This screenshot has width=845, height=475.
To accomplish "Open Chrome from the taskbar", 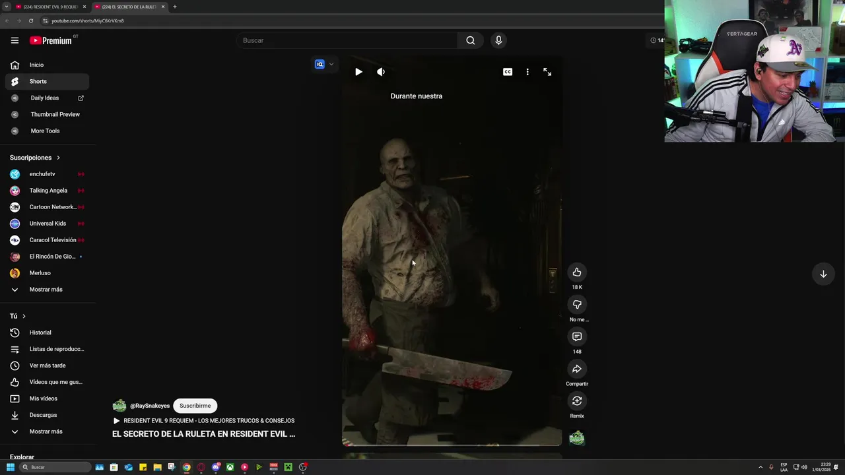I will [187, 467].
